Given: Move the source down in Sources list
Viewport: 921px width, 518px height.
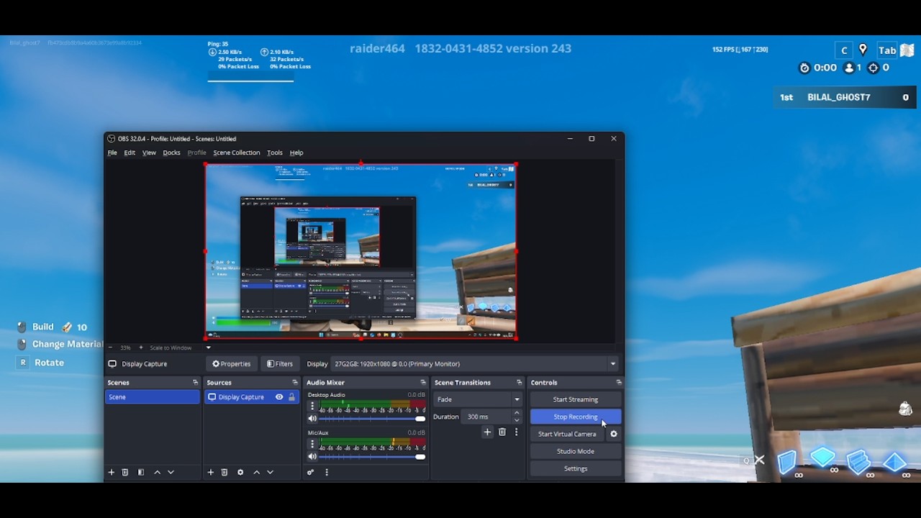Looking at the screenshot, I should 270,472.
